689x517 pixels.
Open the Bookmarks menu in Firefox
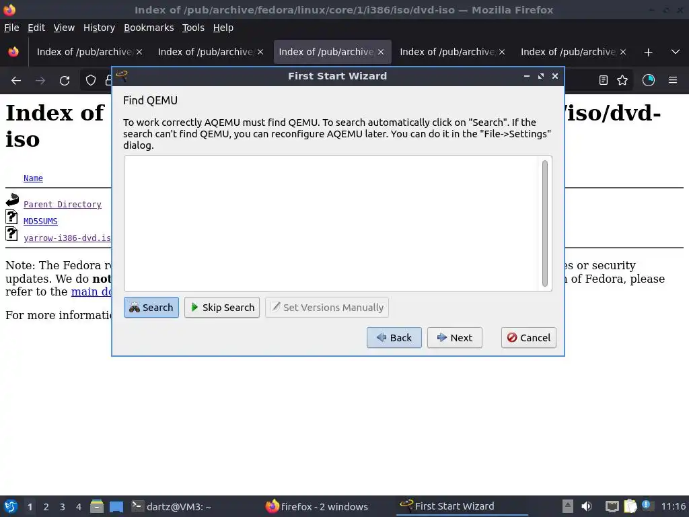point(149,28)
